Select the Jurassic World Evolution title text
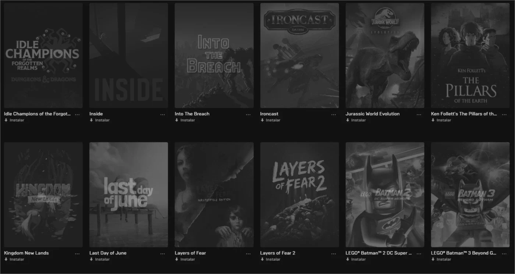This screenshot has width=515, height=274. point(372,114)
